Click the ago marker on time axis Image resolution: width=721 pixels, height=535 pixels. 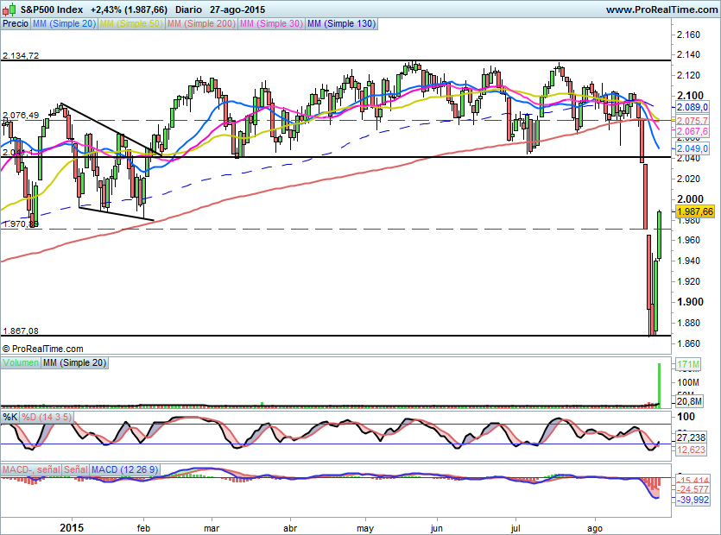[x=595, y=529]
